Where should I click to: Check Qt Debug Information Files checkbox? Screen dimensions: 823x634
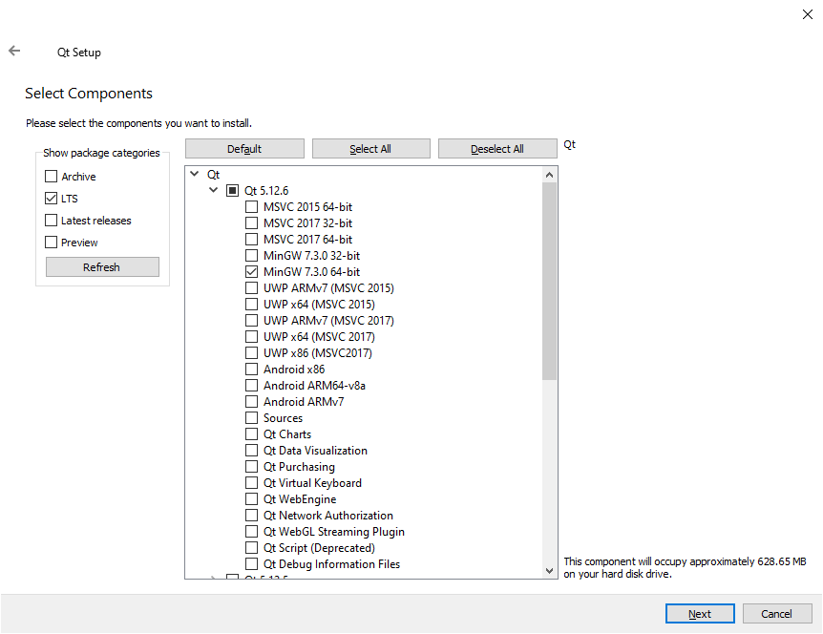[252, 564]
